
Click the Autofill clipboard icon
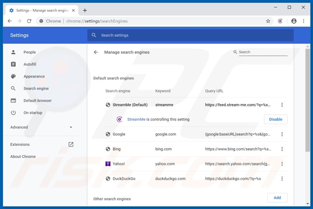point(13,64)
